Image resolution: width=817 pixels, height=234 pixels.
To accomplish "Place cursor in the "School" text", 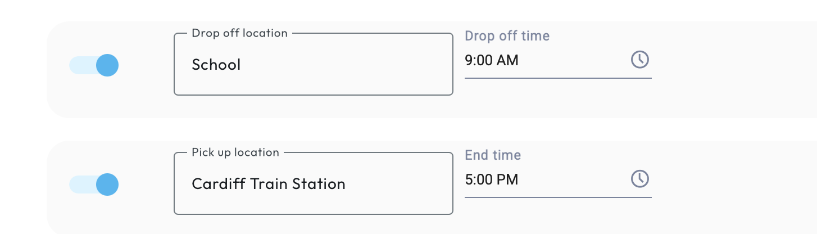I will coord(216,65).
